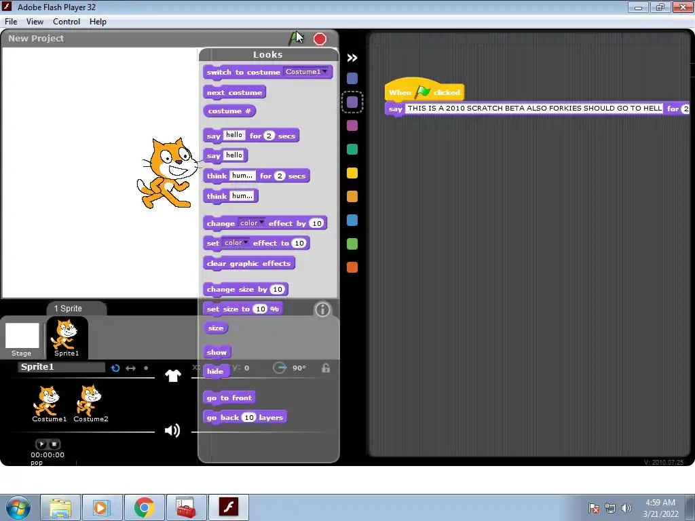Click the New Project title text
Viewport: 695px width, 521px height.
tap(36, 38)
